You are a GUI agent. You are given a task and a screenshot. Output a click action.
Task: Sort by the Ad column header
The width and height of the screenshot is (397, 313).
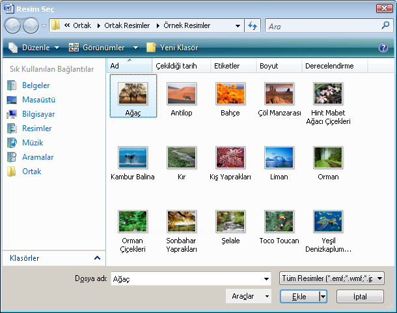(130, 66)
